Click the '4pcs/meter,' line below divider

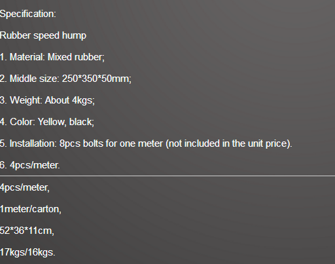click(25, 187)
